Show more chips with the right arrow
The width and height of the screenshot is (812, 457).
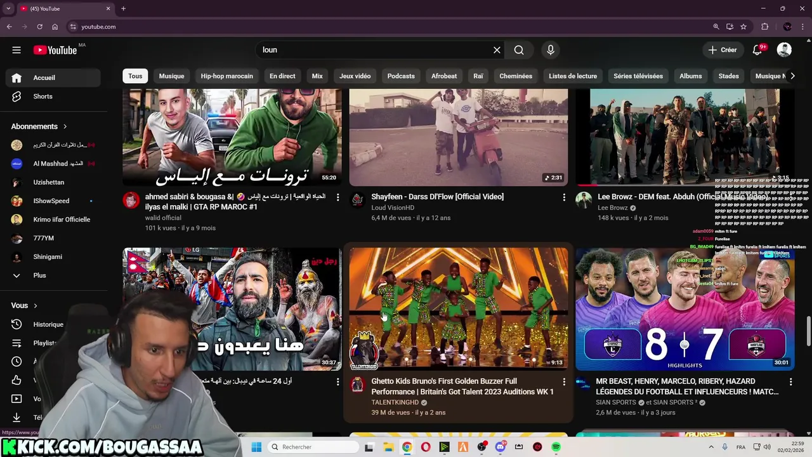tap(792, 76)
